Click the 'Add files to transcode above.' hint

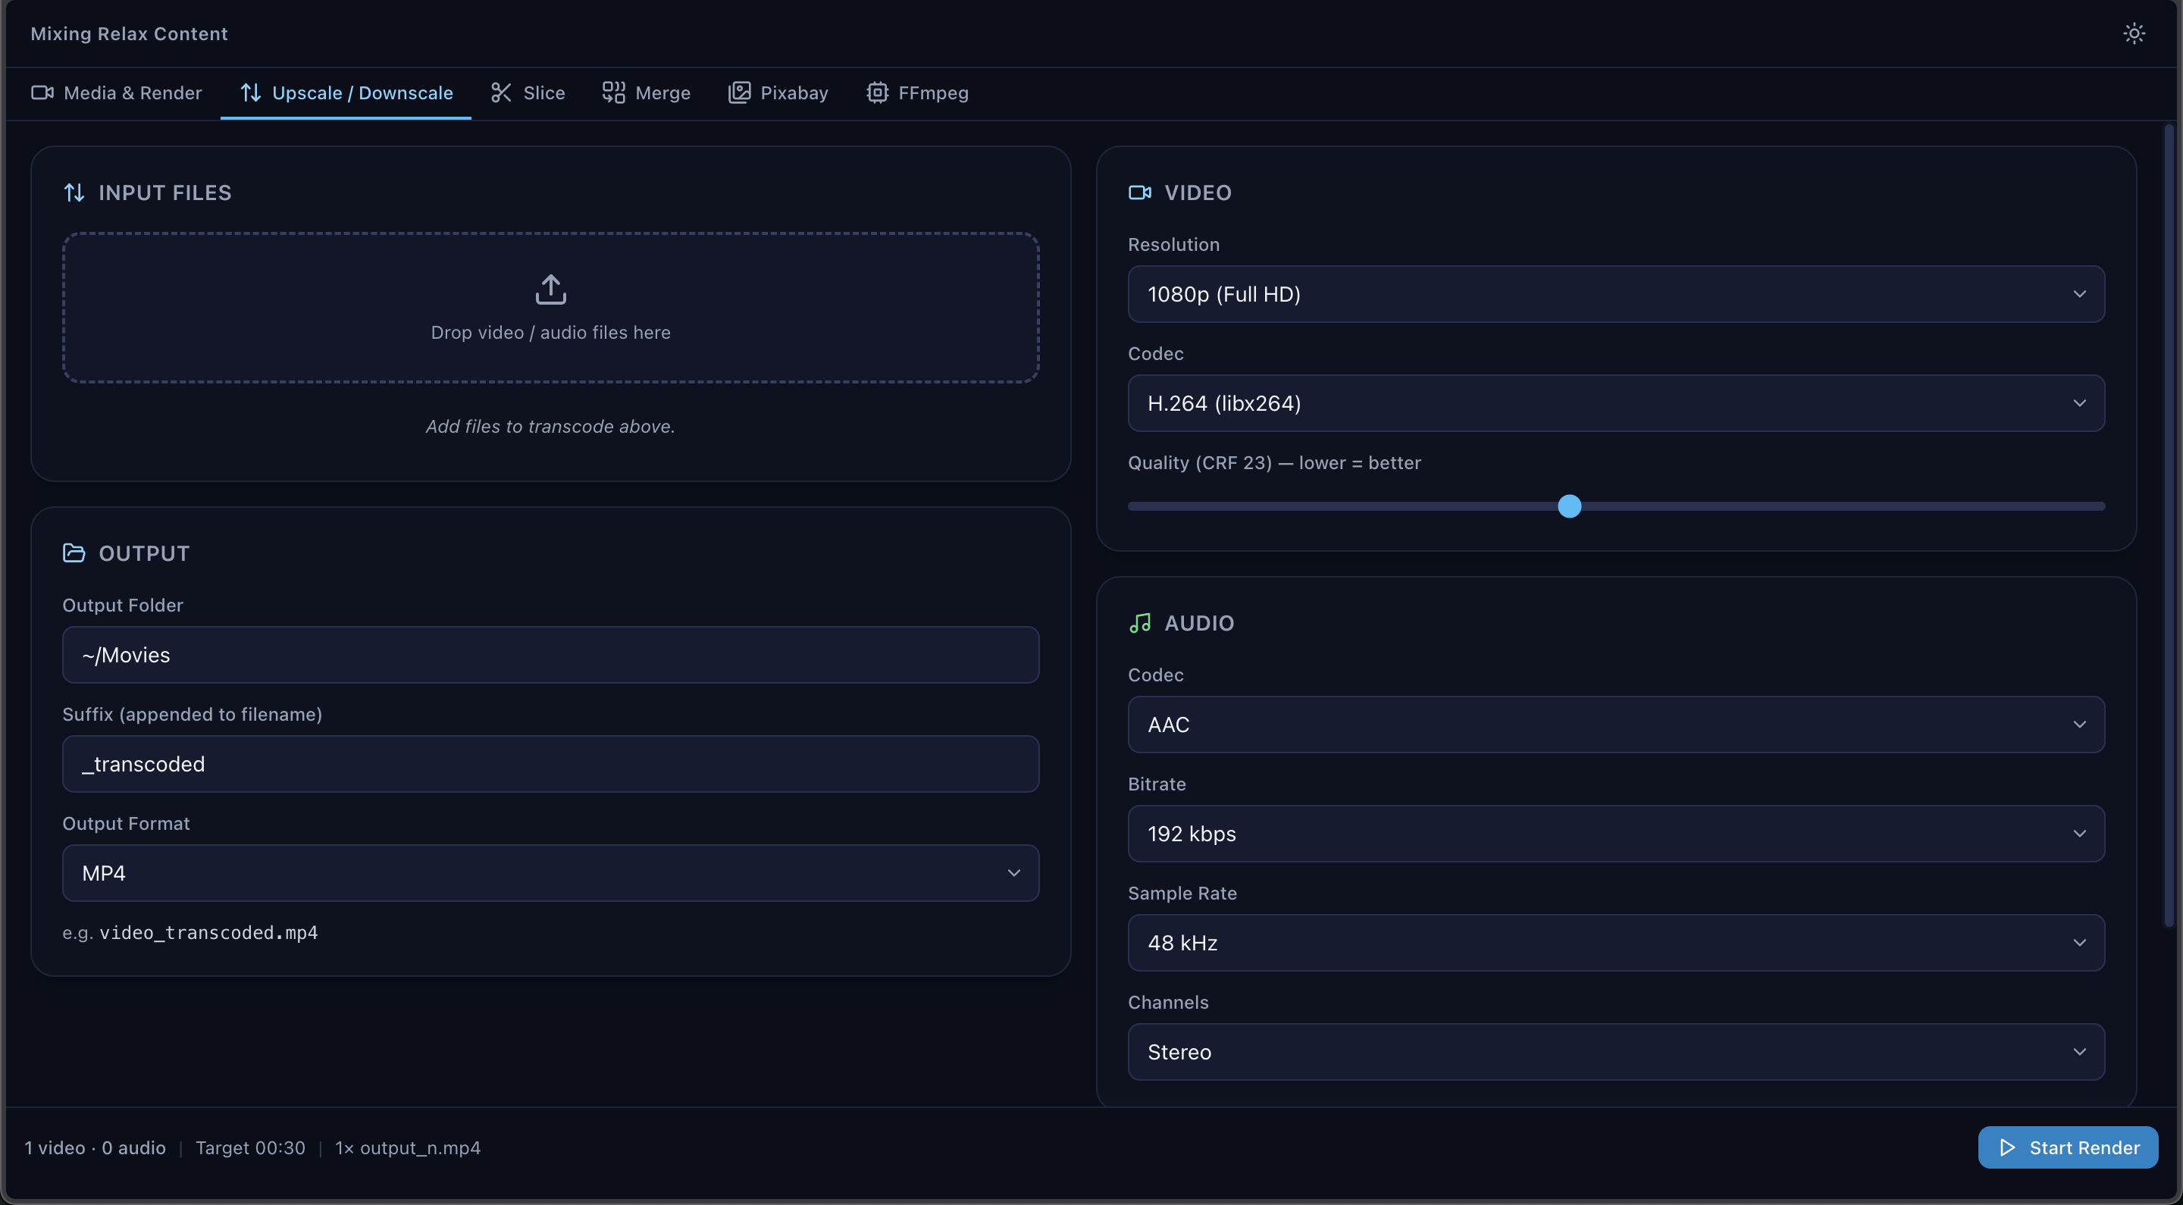pos(551,426)
